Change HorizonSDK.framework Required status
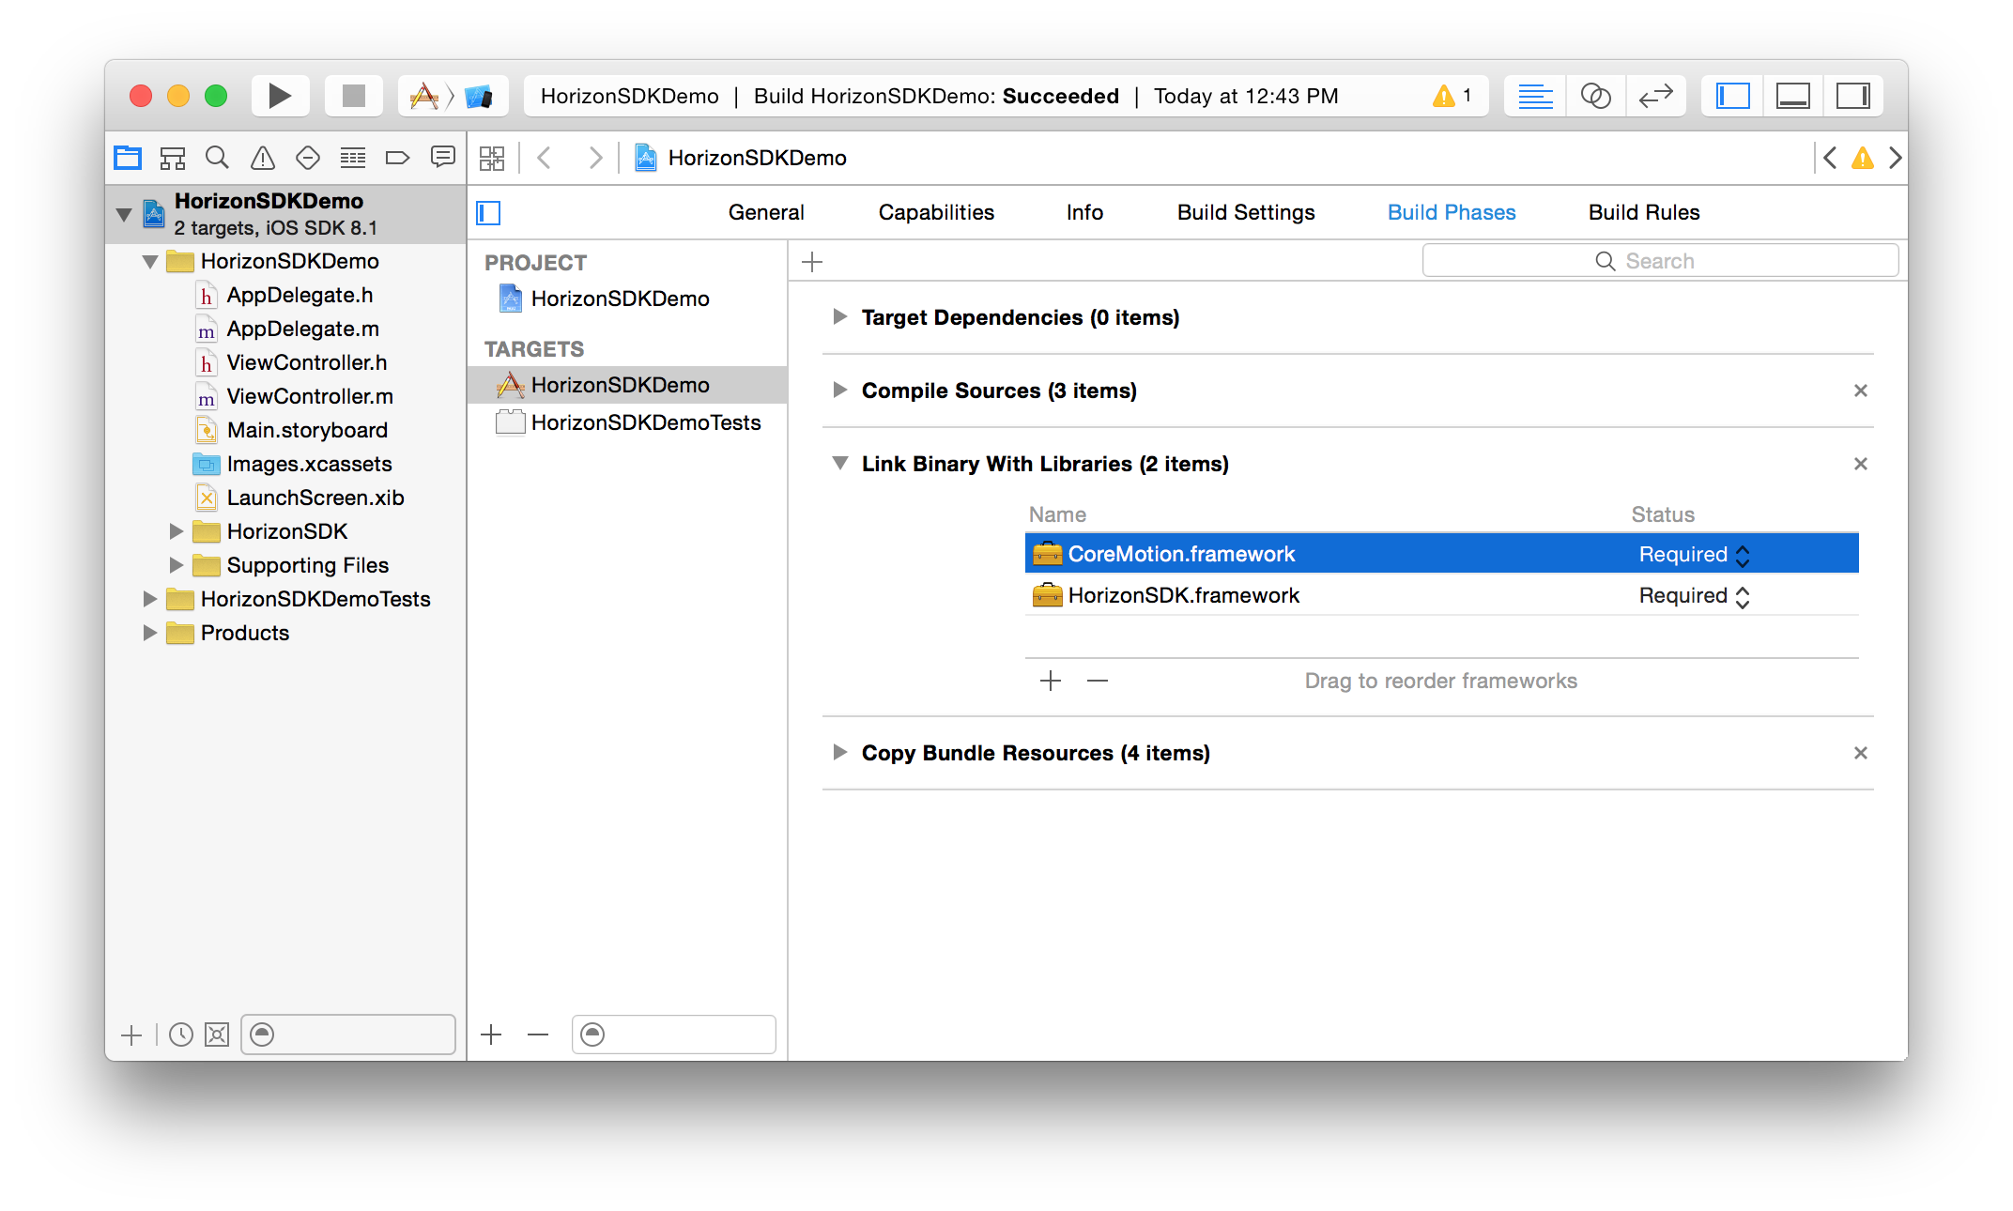The image size is (2013, 1211). click(1694, 596)
